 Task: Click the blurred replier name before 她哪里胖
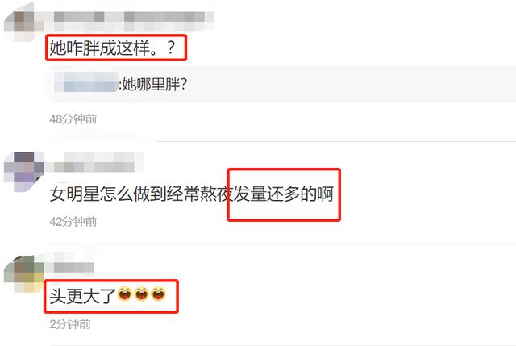tap(86, 82)
